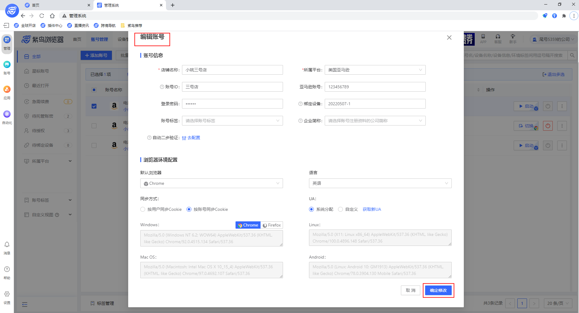Image resolution: width=579 pixels, height=313 pixels.
Task: Expand the 语言 dropdown showing 英语
Action: click(380, 183)
